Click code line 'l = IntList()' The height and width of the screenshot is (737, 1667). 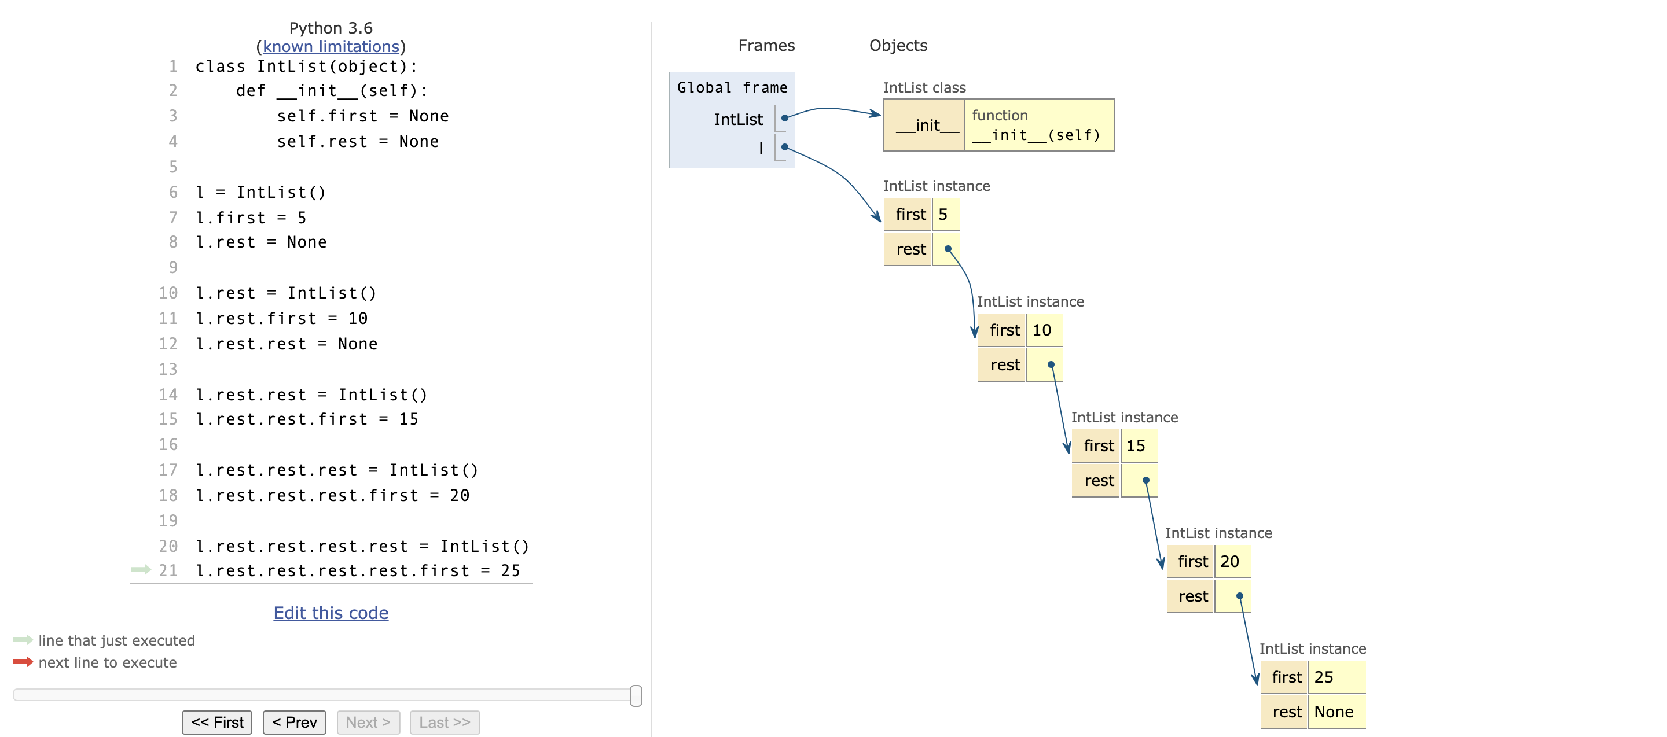tap(260, 192)
